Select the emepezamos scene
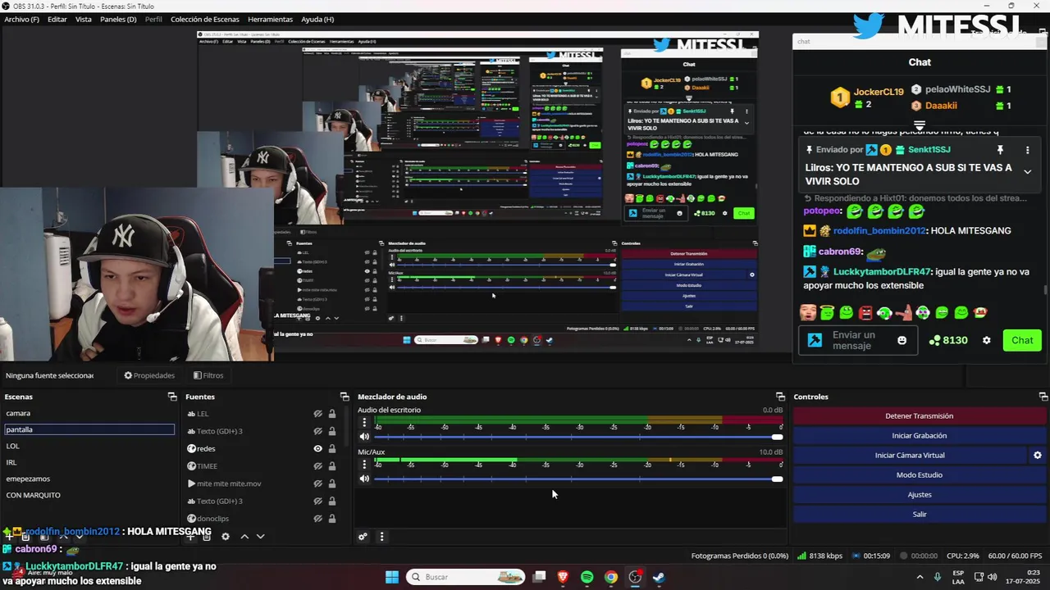1050x590 pixels. [89, 479]
